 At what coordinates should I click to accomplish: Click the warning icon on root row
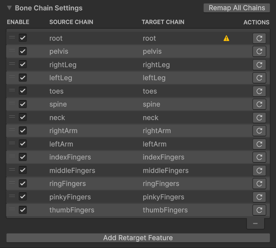pyautogui.click(x=226, y=38)
